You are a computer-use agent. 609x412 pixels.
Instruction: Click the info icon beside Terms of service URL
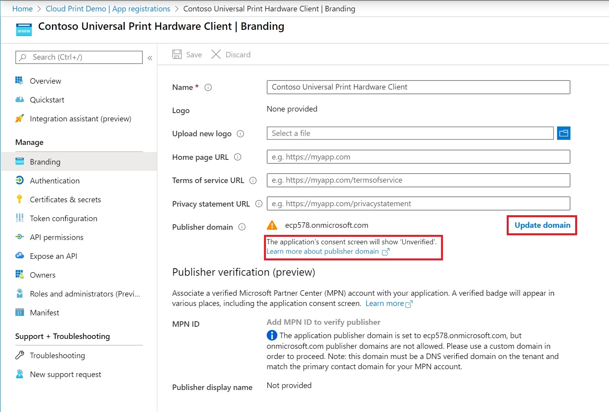pyautogui.click(x=253, y=181)
